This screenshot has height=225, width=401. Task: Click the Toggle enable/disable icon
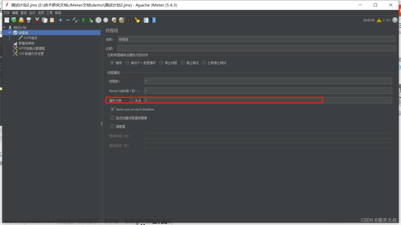75,20
